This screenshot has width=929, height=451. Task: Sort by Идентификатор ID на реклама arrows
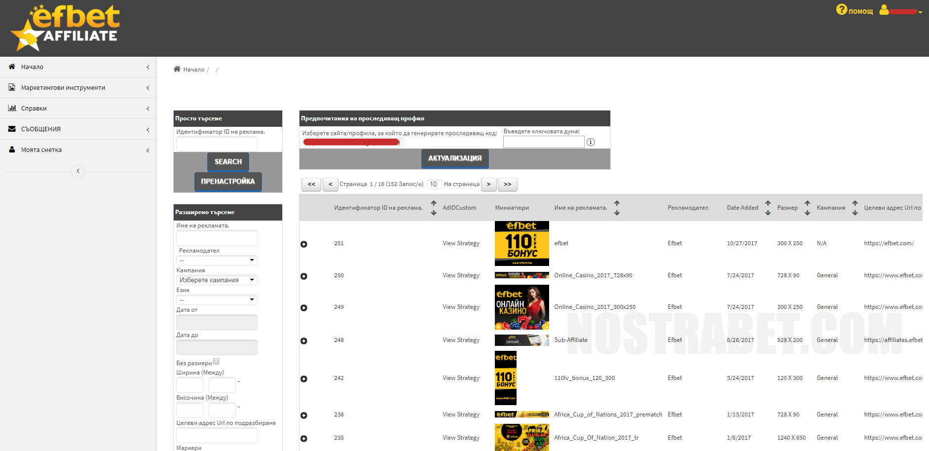pyautogui.click(x=434, y=208)
